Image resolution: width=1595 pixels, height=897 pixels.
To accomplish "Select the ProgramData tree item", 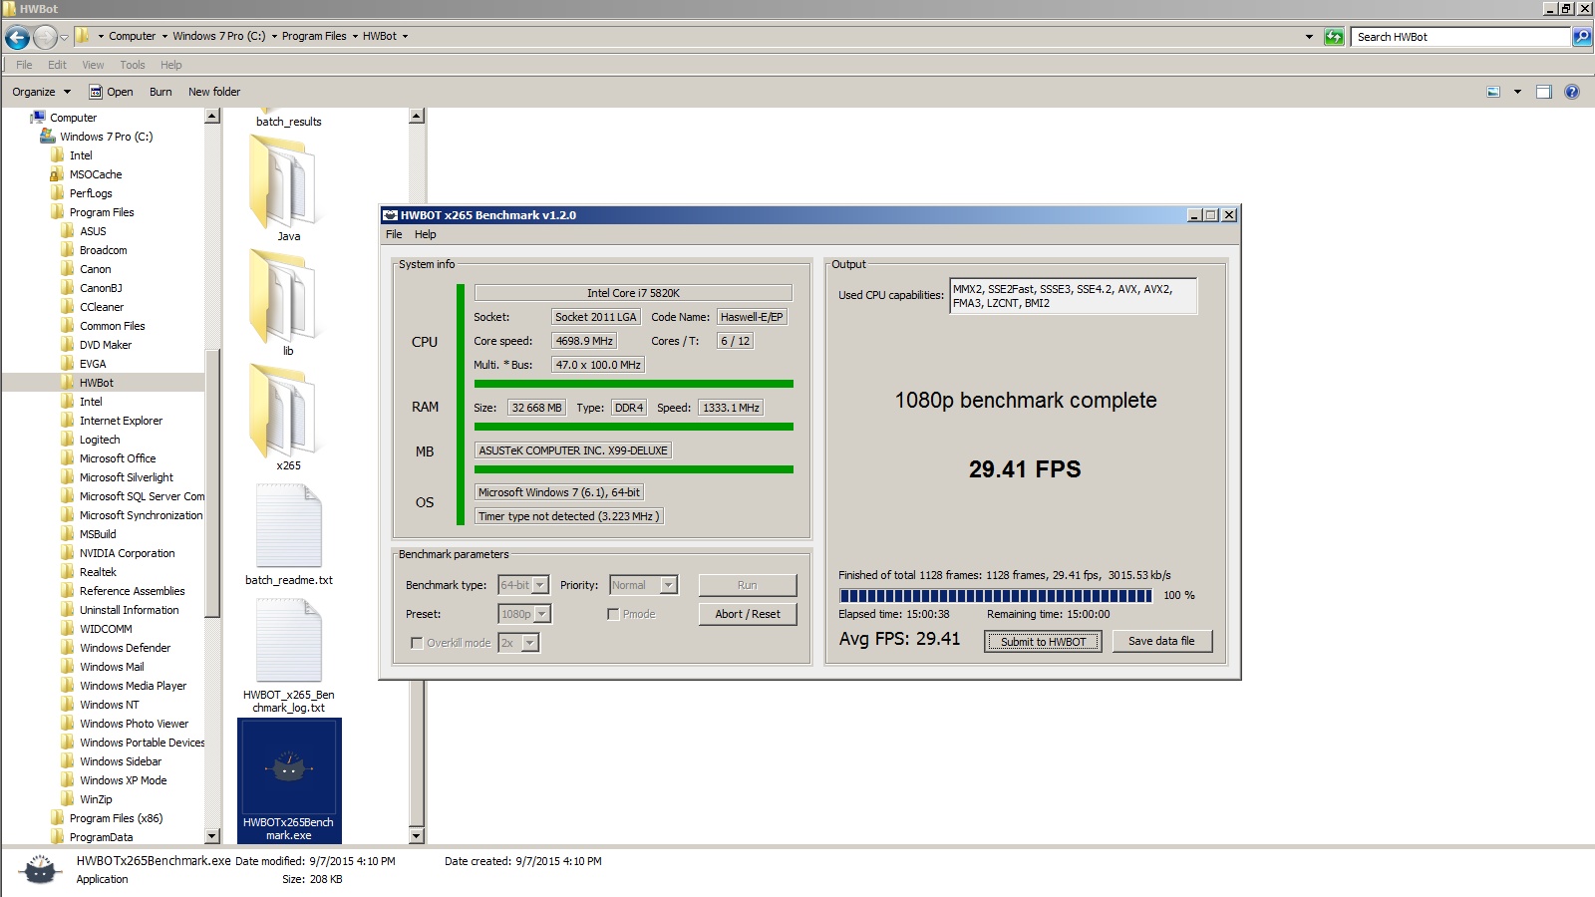I will [101, 837].
